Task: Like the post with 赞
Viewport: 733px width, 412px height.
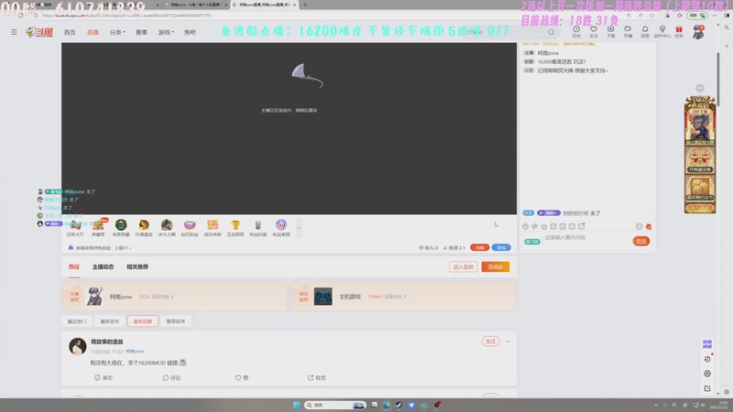Action: [242, 377]
